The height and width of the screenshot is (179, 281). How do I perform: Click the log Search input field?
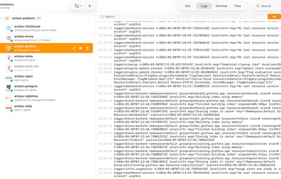(182, 16)
